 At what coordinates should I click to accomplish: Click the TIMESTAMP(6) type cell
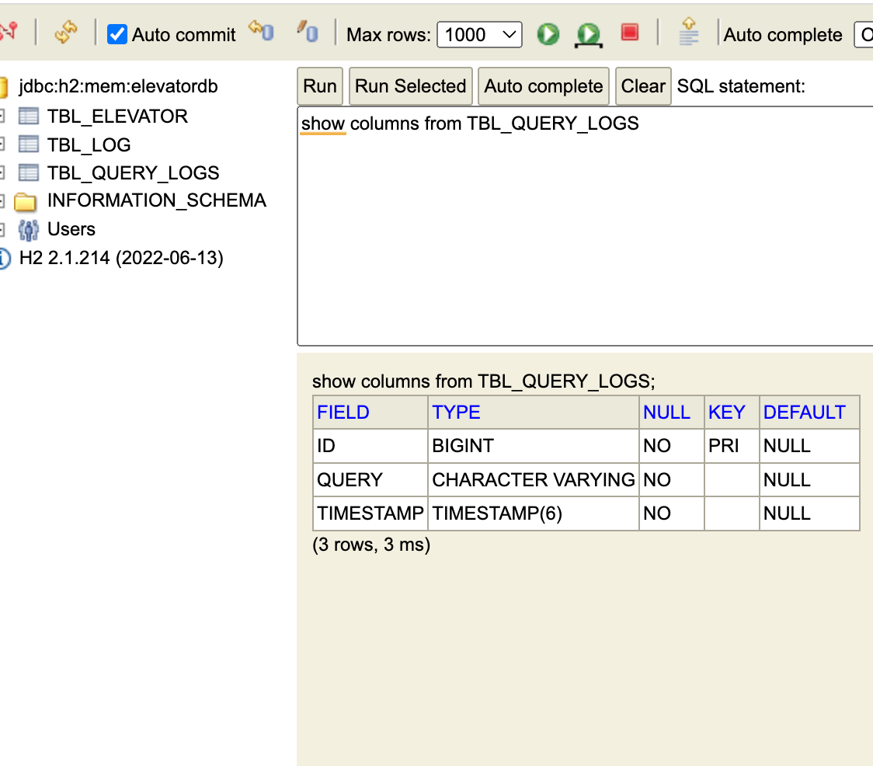(x=534, y=513)
